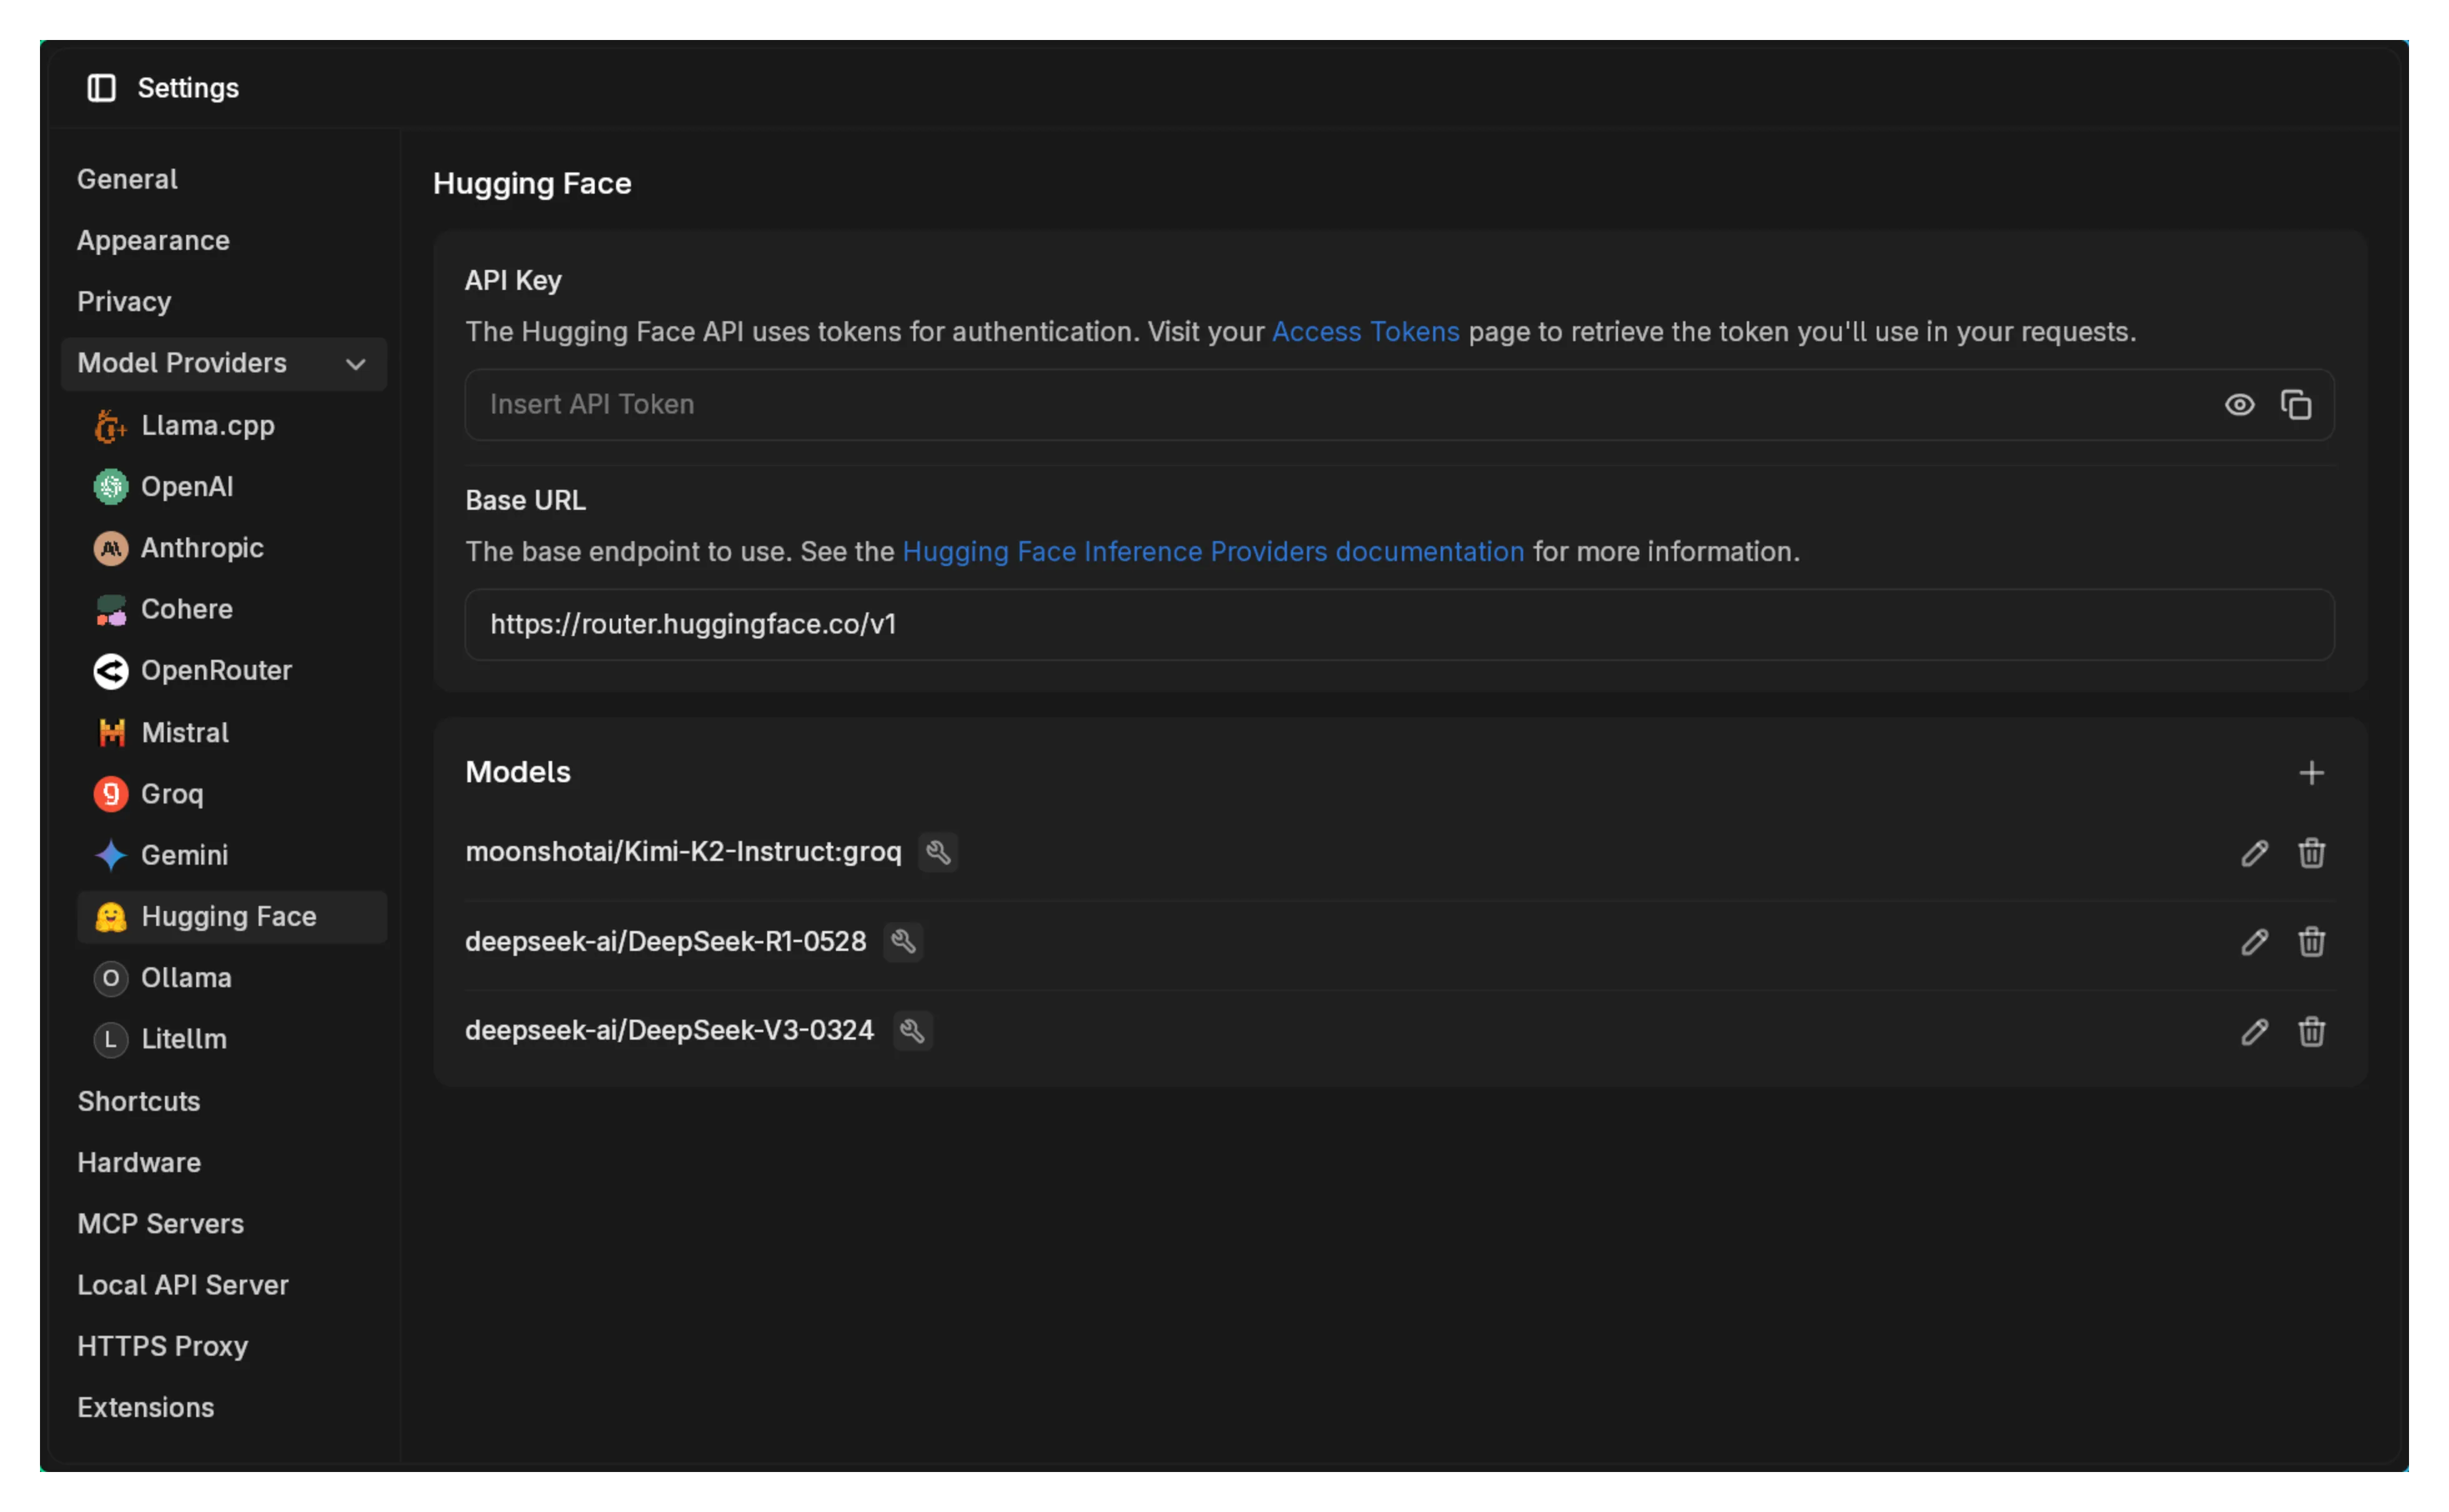Open Hugging Face Inference Providers documentation link
2449x1512 pixels.
(x=1213, y=552)
